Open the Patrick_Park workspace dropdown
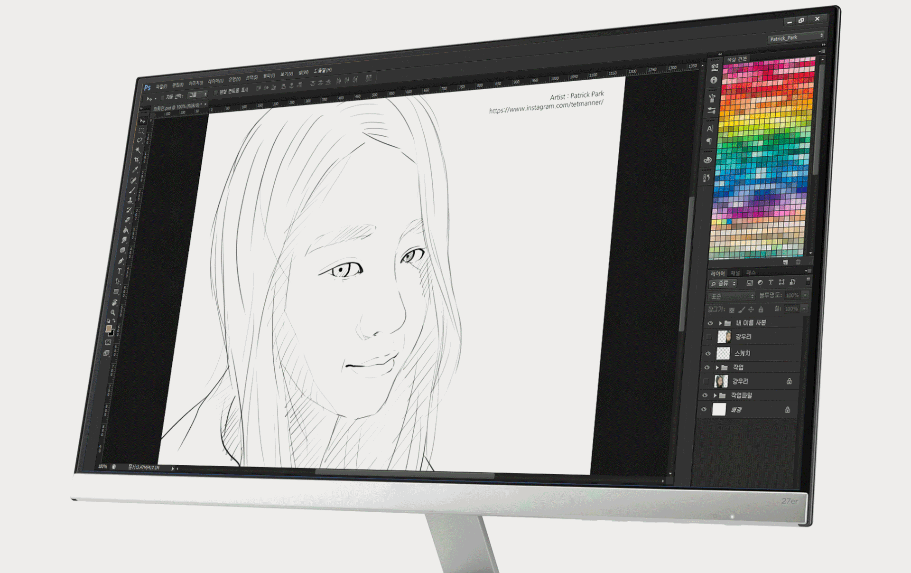This screenshot has width=911, height=573. coord(796,38)
